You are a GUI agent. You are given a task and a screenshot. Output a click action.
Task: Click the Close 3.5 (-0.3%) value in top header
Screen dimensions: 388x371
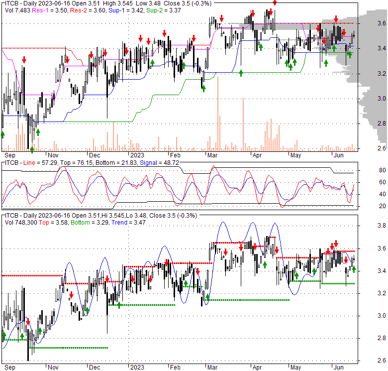188,3
